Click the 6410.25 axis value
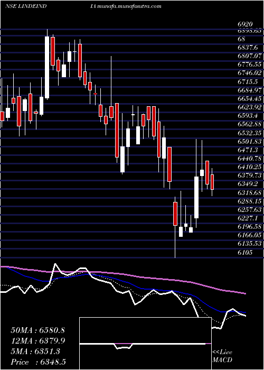This screenshot has width=264, height=370. (250, 166)
